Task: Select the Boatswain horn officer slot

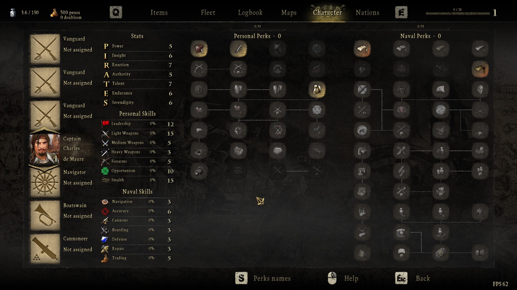Action: (x=45, y=215)
